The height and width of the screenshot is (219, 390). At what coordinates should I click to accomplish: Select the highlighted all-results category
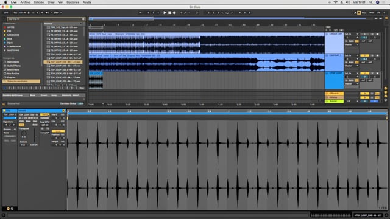point(21,81)
